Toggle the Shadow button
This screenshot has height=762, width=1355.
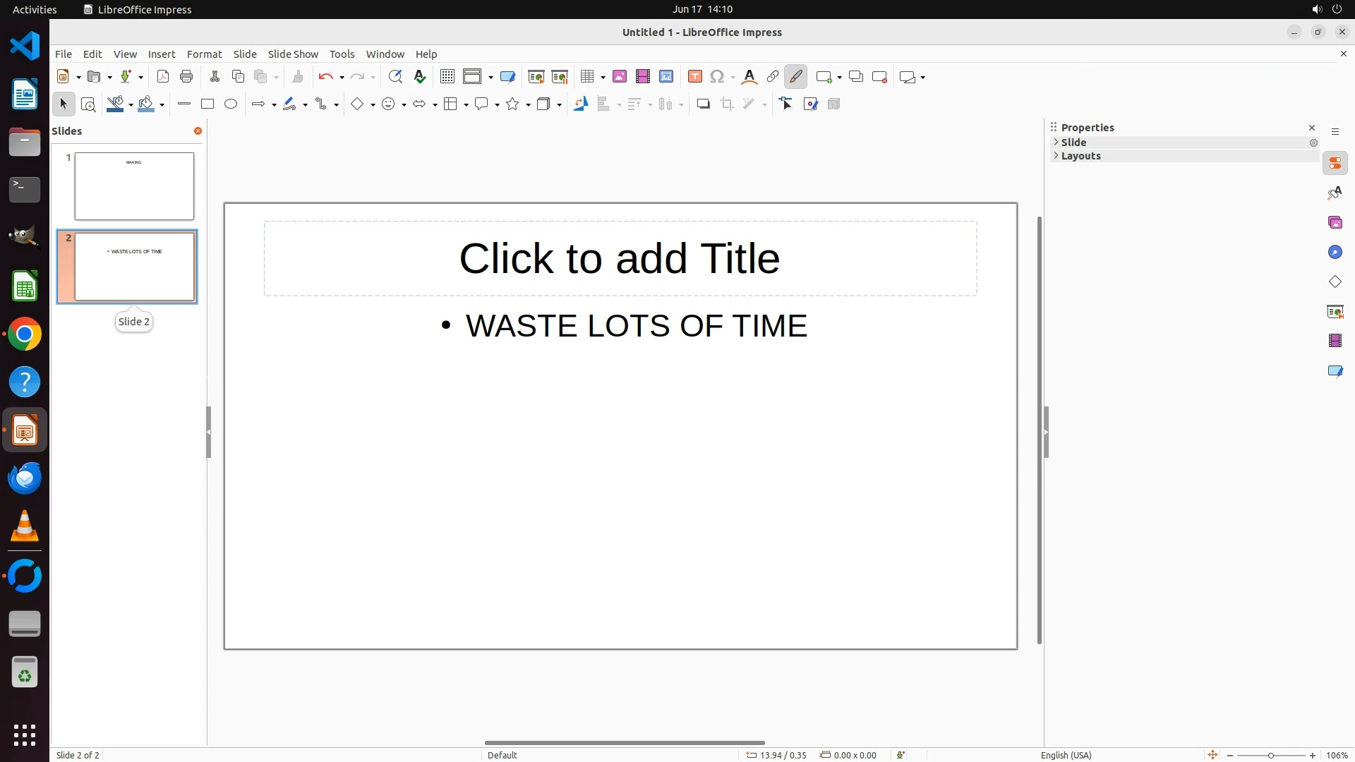coord(703,104)
